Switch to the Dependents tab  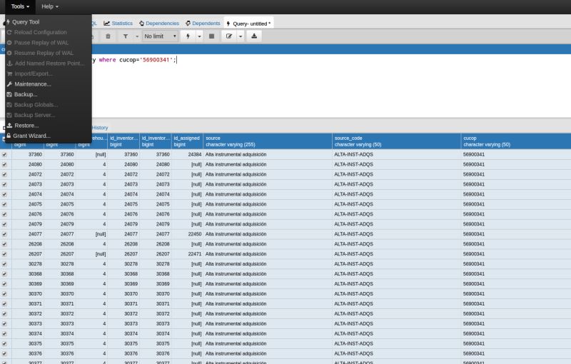tap(203, 24)
